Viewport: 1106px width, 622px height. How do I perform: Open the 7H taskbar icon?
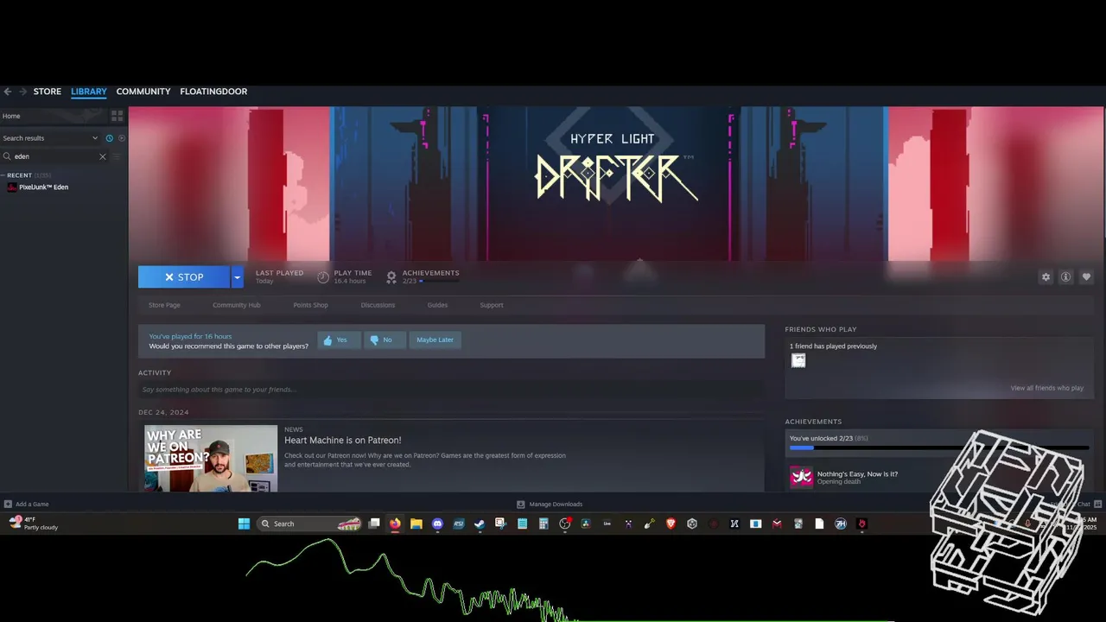tap(841, 524)
